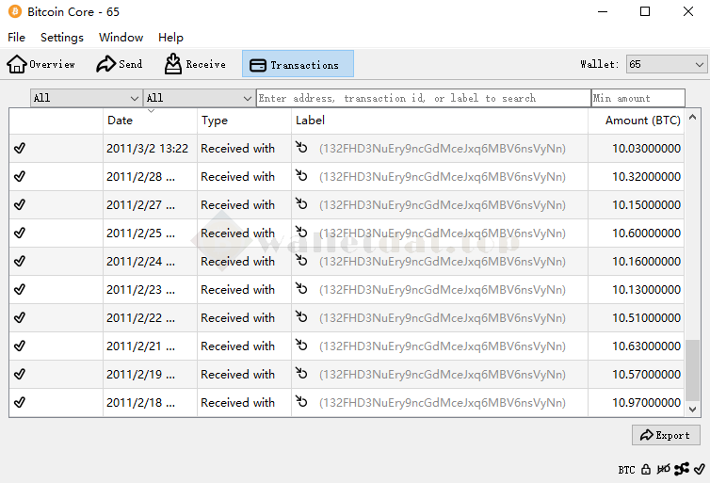
Task: Click the wallet encryption lock icon
Action: coord(646,469)
